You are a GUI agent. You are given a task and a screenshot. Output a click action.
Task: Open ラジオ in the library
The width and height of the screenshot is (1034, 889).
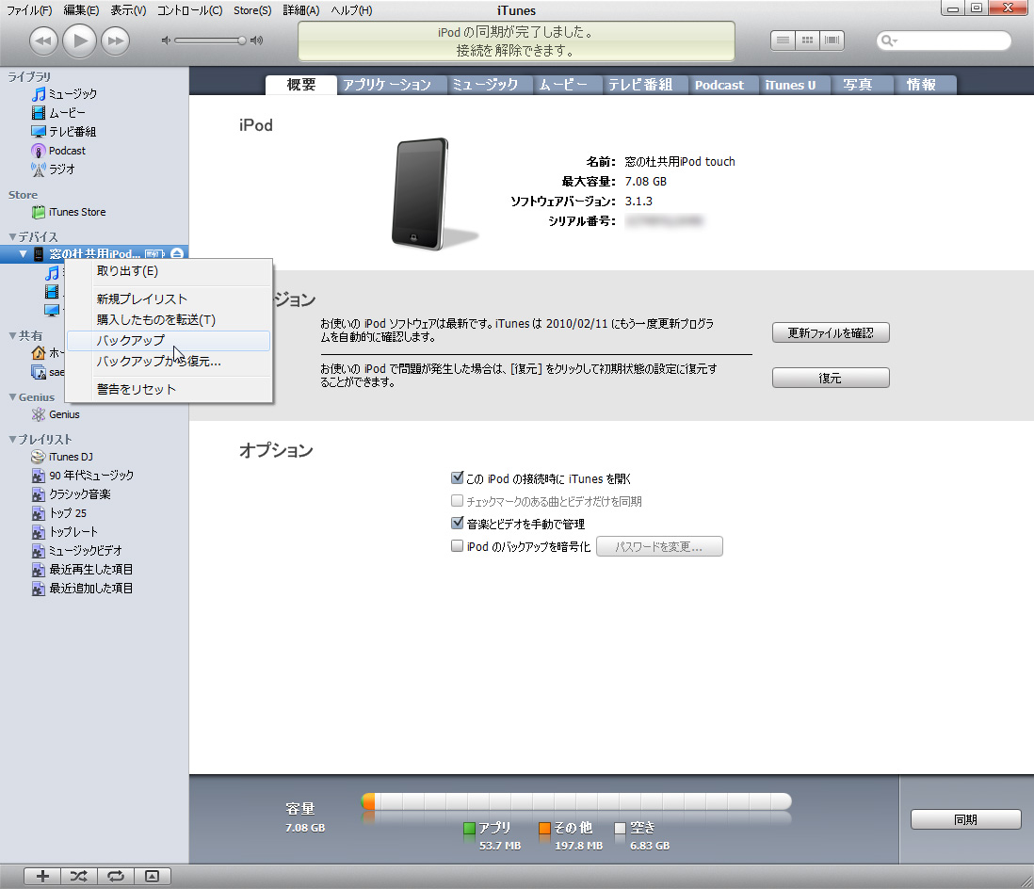click(54, 169)
